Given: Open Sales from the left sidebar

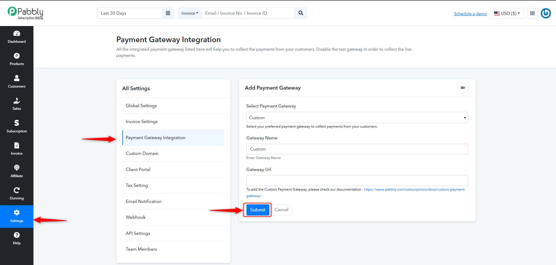Looking at the screenshot, I should 17,104.
